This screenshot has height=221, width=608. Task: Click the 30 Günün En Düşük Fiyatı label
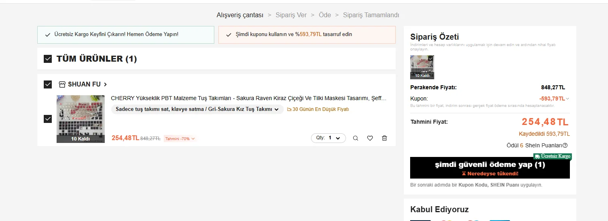tap(321, 109)
